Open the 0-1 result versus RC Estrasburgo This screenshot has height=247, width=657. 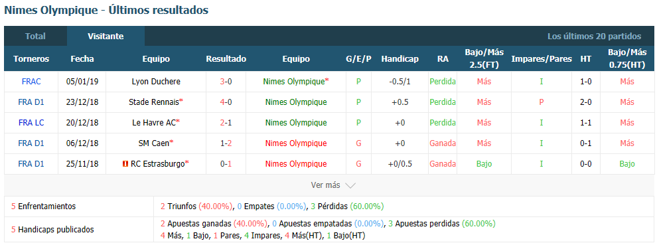[226, 164]
